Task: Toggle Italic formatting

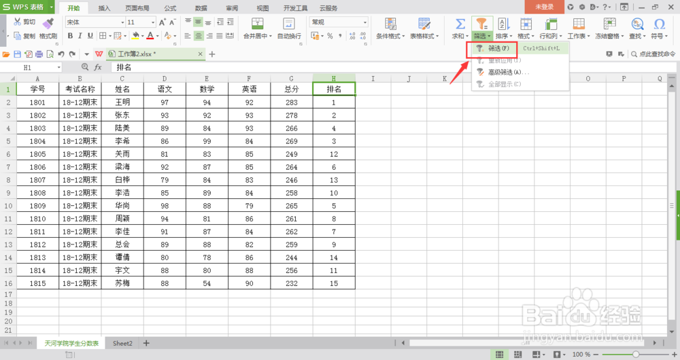Action: (80, 36)
